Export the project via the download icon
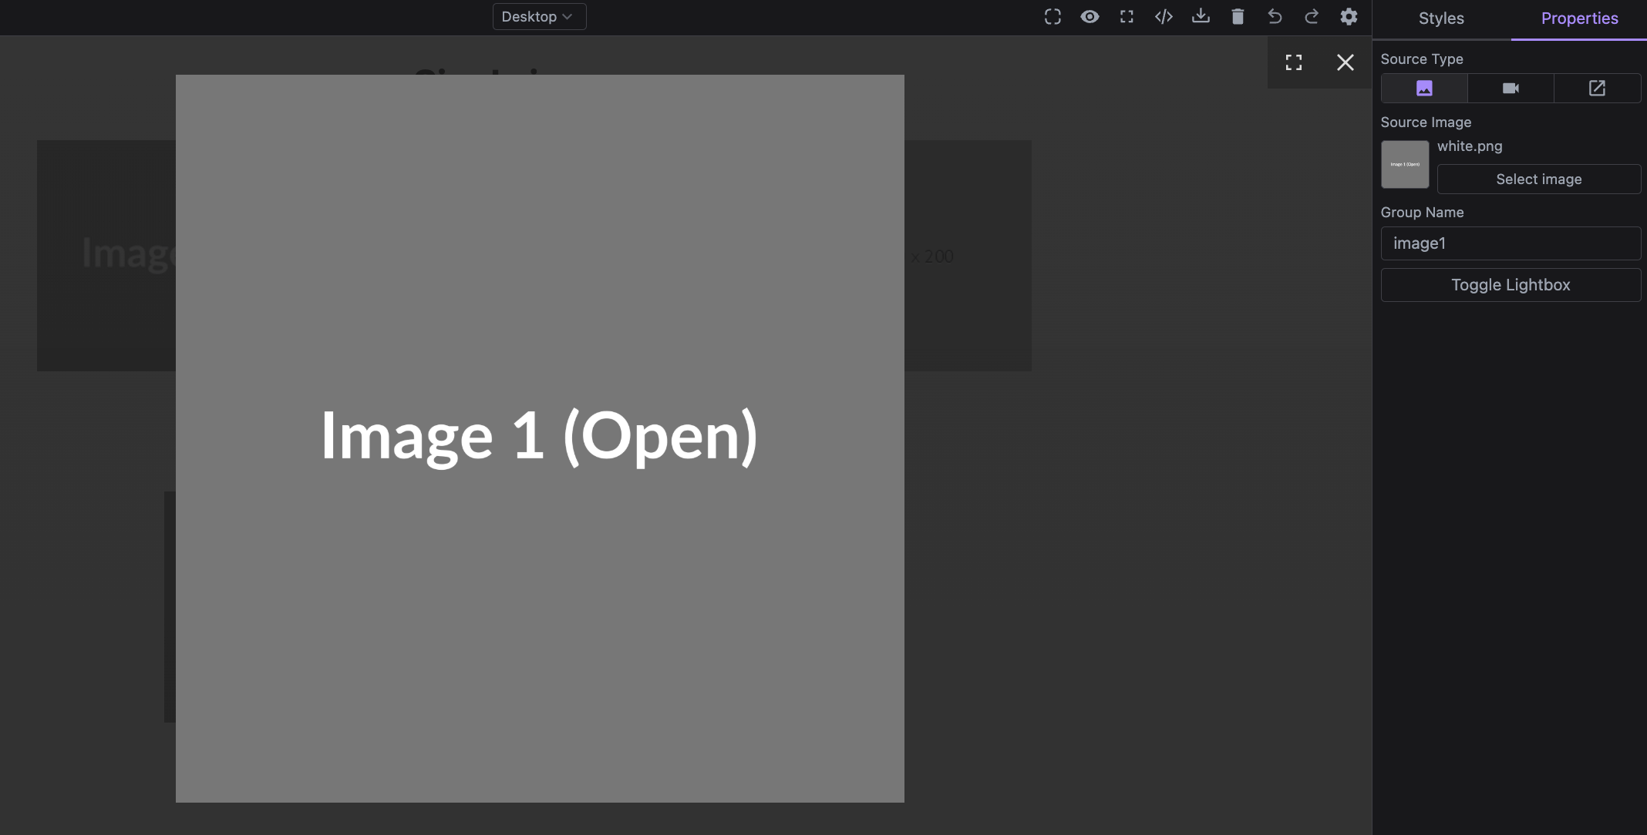 [x=1201, y=16]
